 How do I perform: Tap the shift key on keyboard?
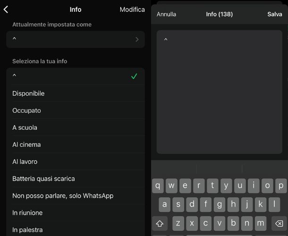click(160, 224)
